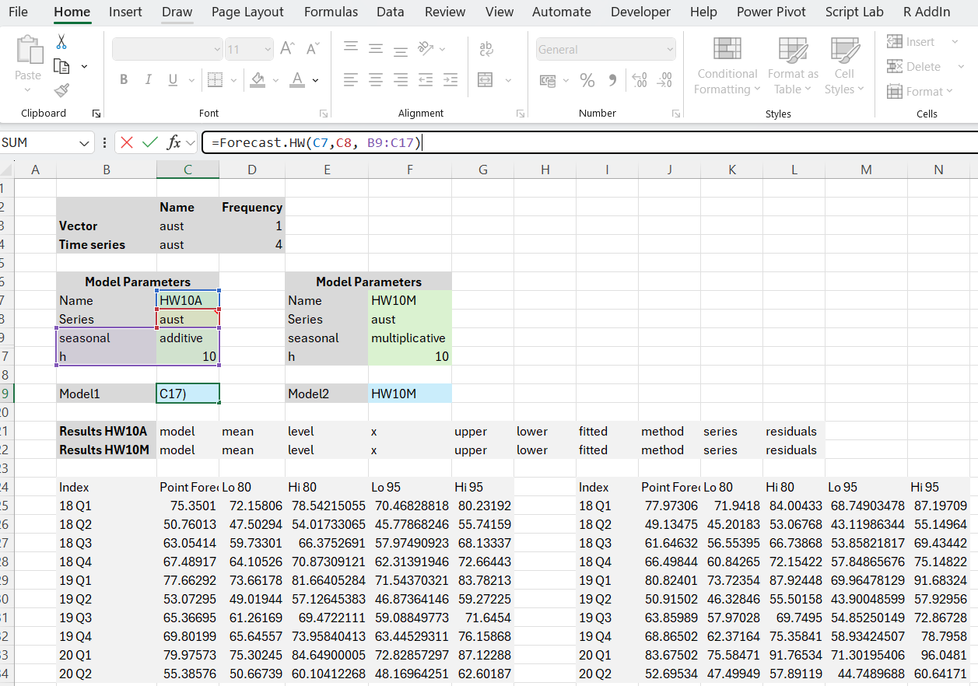The height and width of the screenshot is (686, 978).
Task: Expand the Name Box dropdown arrow
Action: [x=84, y=143]
